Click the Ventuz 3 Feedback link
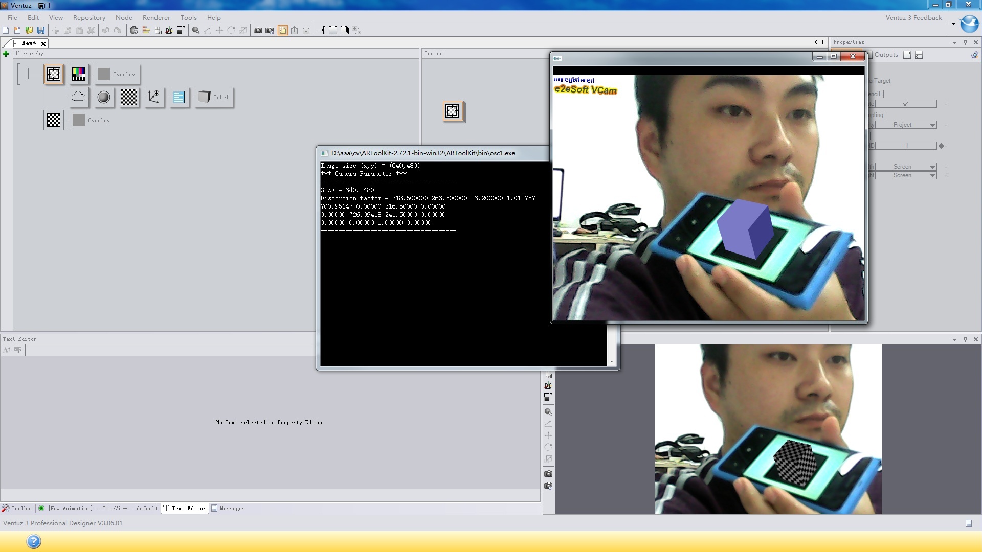The image size is (982, 552). coord(913,17)
